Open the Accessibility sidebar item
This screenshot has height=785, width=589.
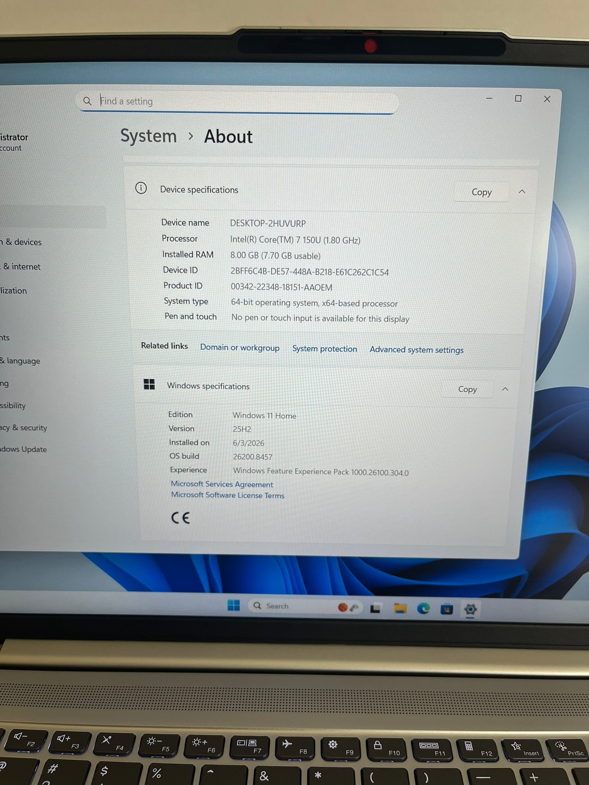coord(13,406)
